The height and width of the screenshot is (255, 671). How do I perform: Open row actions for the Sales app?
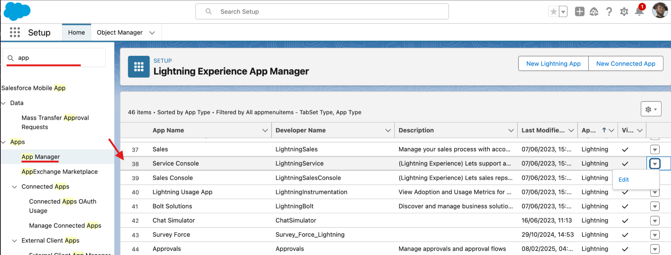point(655,149)
